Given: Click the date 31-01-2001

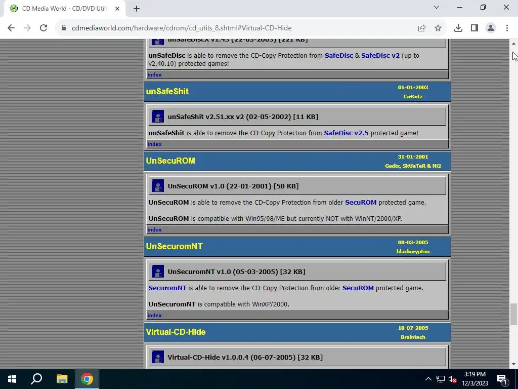Looking at the screenshot, I should (x=413, y=157).
